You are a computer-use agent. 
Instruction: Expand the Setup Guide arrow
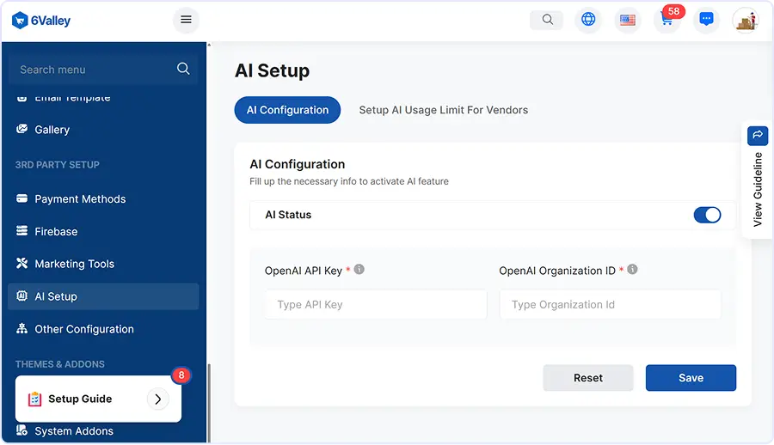[158, 399]
